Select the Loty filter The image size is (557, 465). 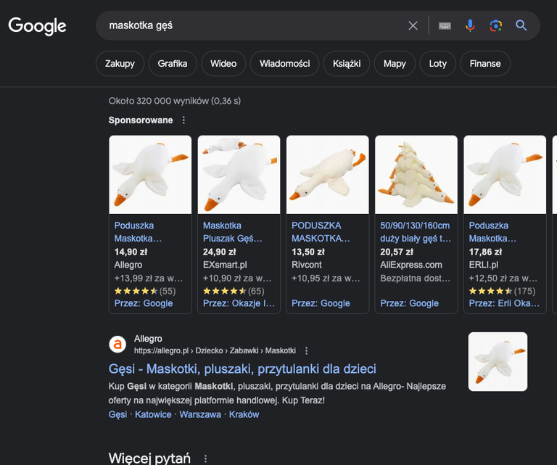point(437,64)
